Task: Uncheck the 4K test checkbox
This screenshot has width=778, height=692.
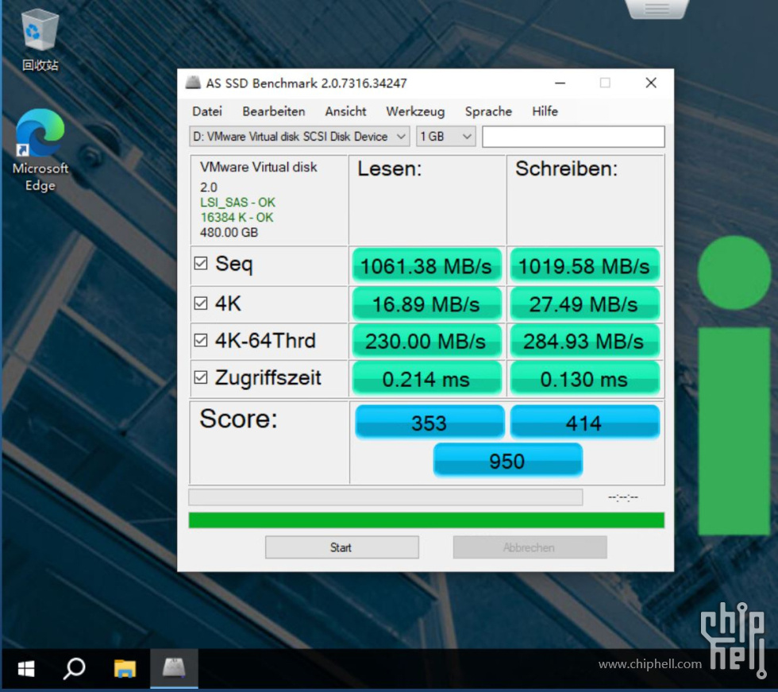Action: (x=200, y=303)
